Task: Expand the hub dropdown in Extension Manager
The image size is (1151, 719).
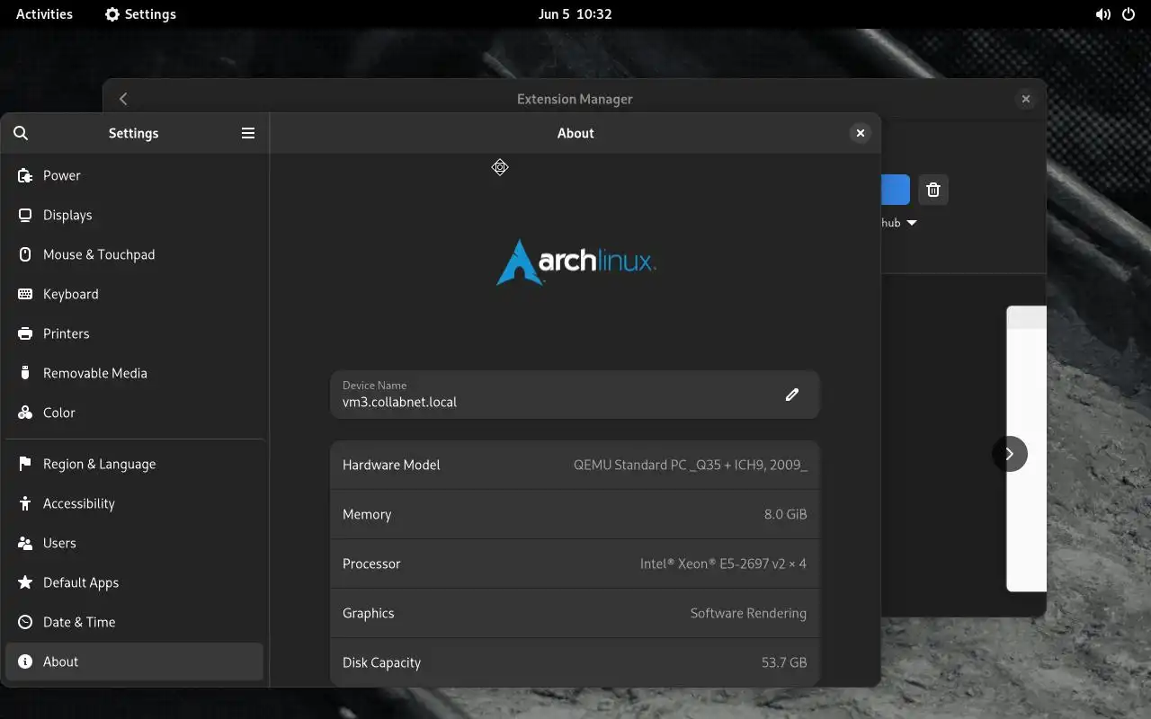Action: tap(899, 223)
